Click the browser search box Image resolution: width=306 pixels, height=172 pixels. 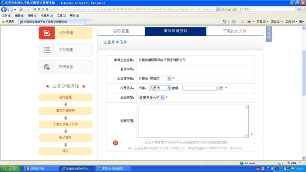(268, 9)
